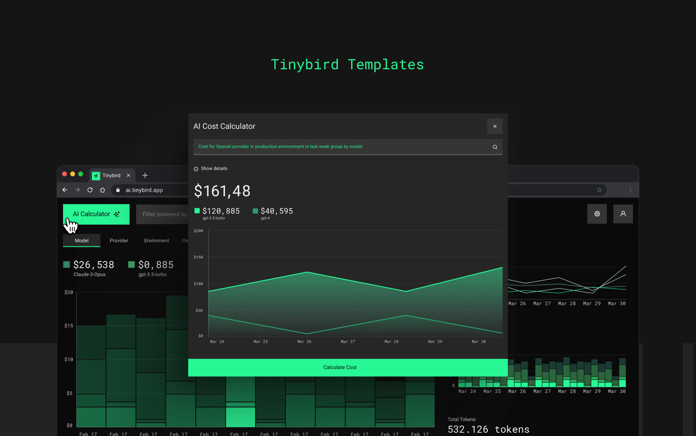The width and height of the screenshot is (696, 436).
Task: Expand Show details in the calculator
Action: [x=214, y=169]
